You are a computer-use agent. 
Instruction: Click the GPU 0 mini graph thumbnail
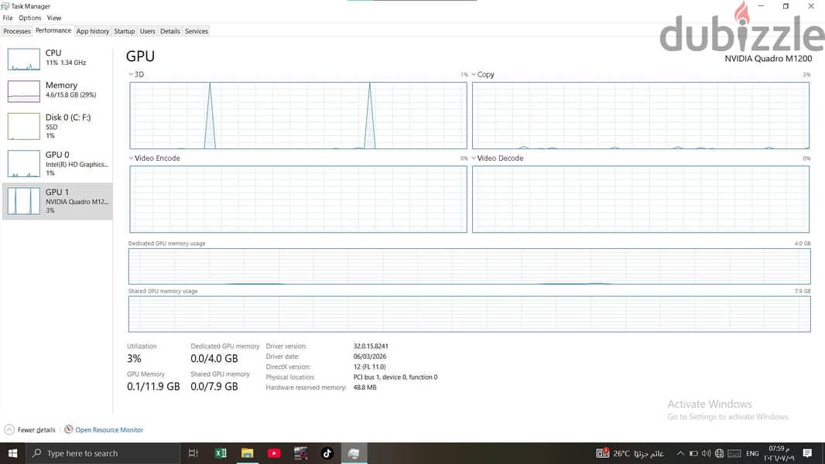point(24,163)
